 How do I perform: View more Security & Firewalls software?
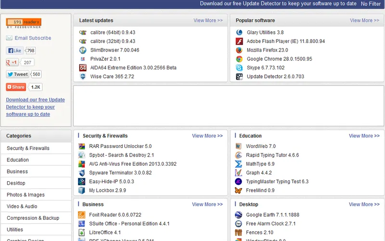207,136
